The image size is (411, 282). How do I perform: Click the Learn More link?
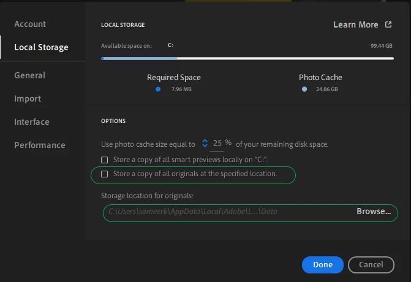click(355, 24)
